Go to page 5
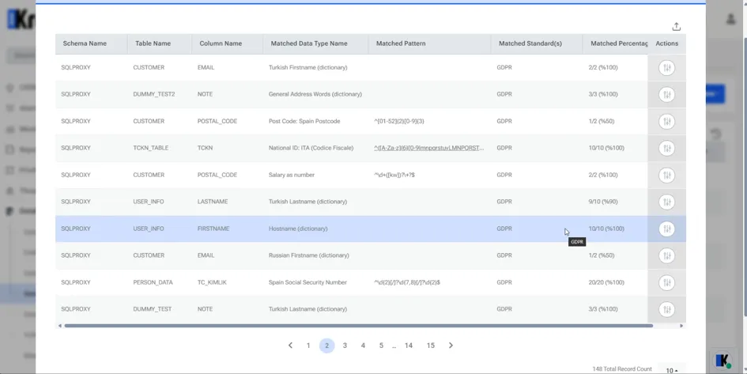The height and width of the screenshot is (374, 747). click(x=381, y=346)
